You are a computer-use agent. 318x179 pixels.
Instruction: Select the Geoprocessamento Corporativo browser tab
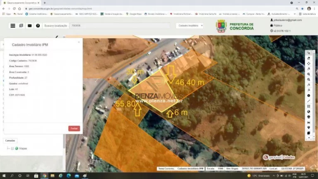coord(21,3)
